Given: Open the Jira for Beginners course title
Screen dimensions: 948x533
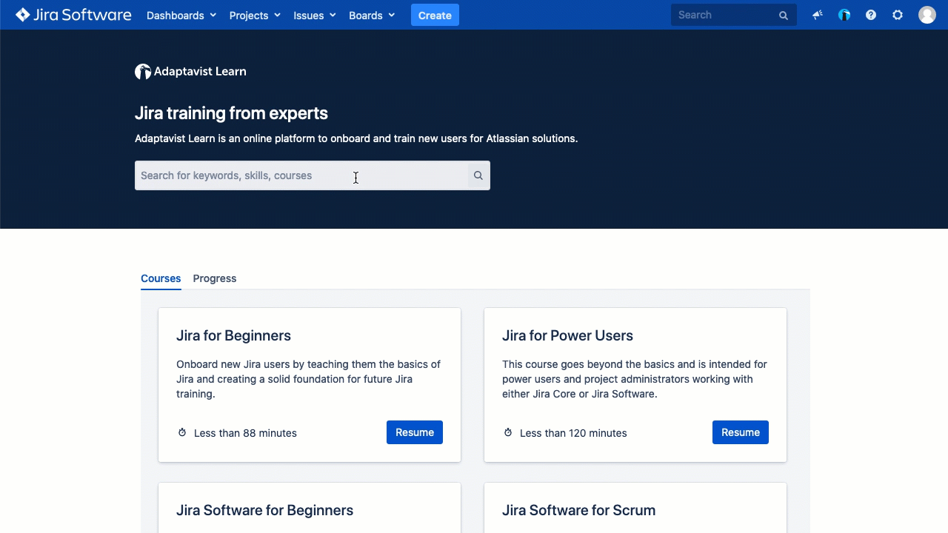Looking at the screenshot, I should click(x=233, y=335).
